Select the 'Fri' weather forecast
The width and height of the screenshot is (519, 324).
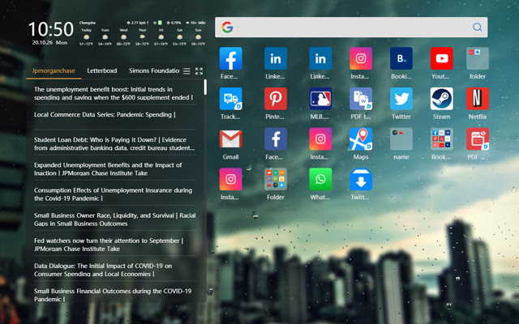[161, 36]
